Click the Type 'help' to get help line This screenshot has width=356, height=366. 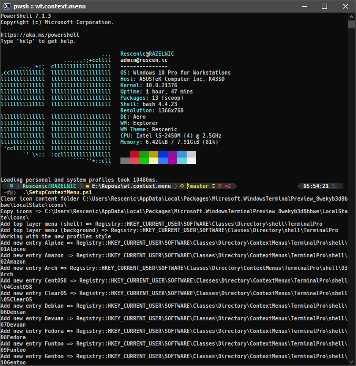pyautogui.click(x=38, y=41)
